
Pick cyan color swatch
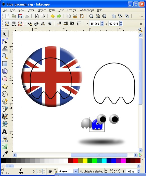click(104, 161)
